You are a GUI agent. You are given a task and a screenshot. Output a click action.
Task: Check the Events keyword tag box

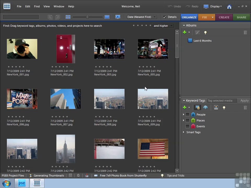point(187,126)
